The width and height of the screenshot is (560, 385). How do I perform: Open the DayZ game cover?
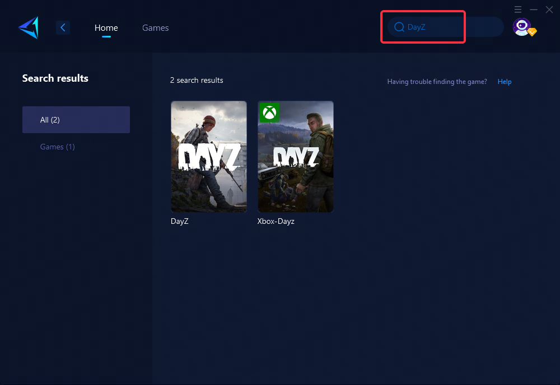pyautogui.click(x=209, y=157)
